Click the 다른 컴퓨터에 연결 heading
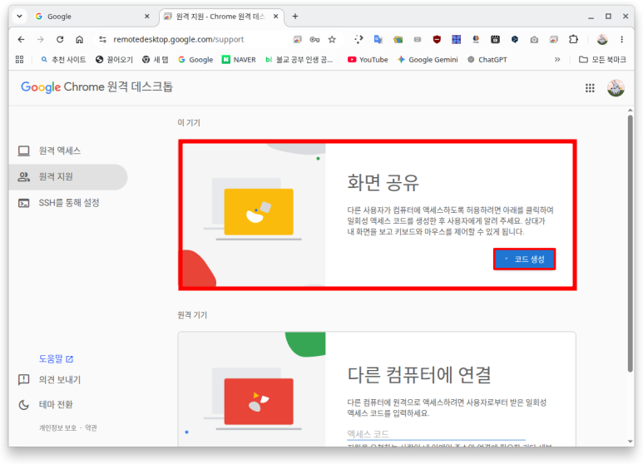Viewport: 643px width, 464px height. (x=419, y=374)
